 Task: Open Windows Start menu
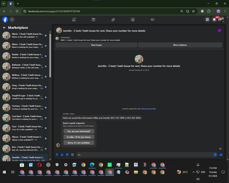point(4,172)
